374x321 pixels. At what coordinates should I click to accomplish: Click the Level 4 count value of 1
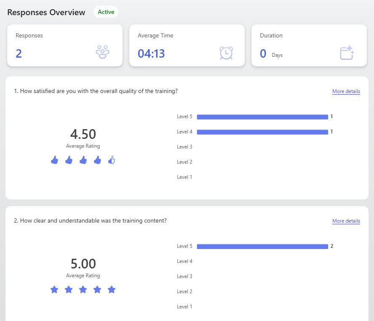click(x=331, y=132)
